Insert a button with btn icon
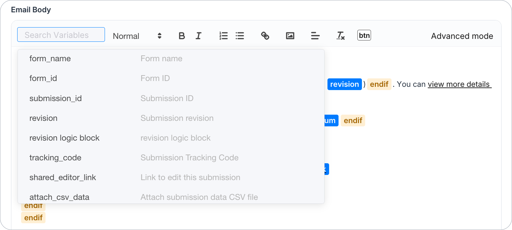This screenshot has height=230, width=512. pos(364,35)
